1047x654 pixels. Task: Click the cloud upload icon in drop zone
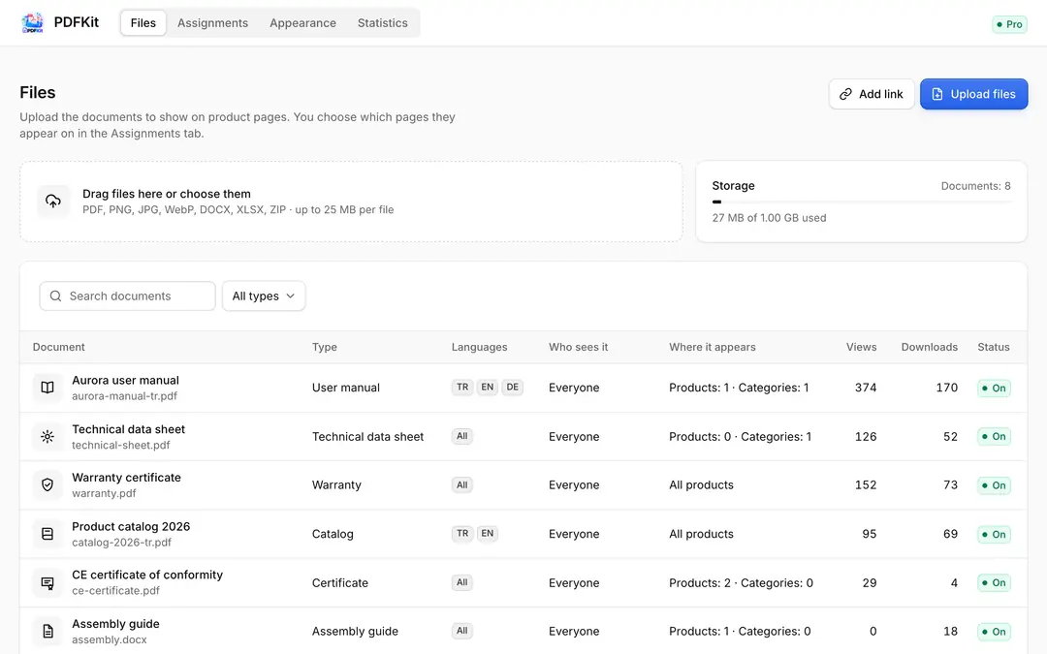click(52, 201)
